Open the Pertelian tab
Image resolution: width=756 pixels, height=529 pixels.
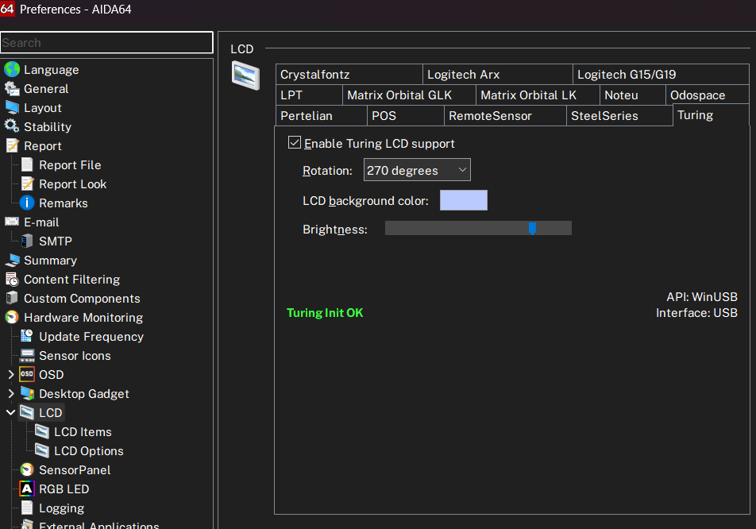[x=322, y=116]
